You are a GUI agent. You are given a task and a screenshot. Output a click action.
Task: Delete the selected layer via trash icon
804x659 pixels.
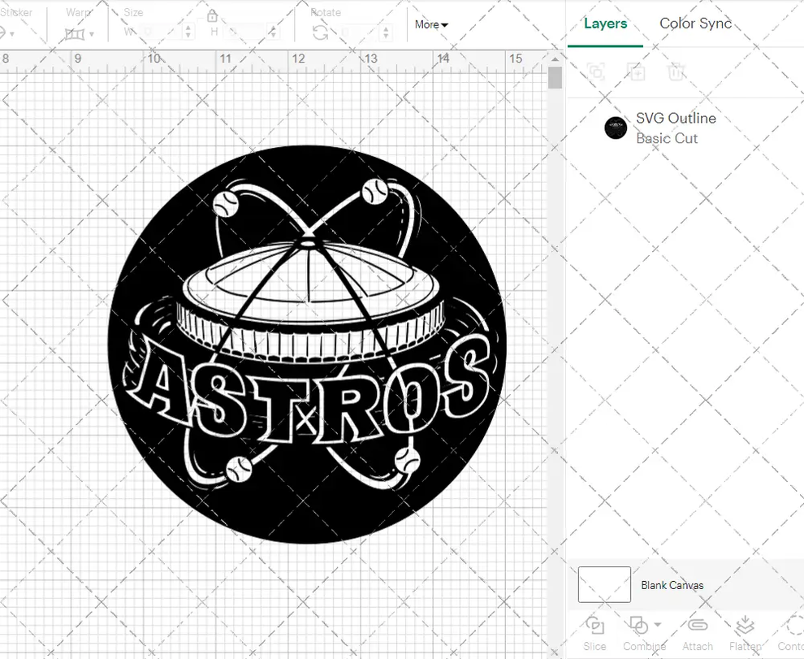(x=676, y=72)
